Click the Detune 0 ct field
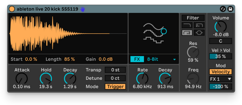The width and height of the screenshot is (242, 105). (x=115, y=78)
